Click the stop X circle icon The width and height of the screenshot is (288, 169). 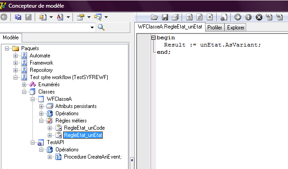point(259,17)
